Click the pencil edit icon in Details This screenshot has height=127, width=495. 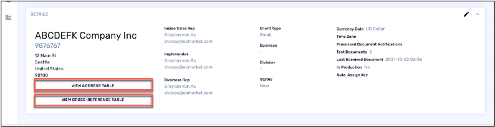click(x=466, y=14)
